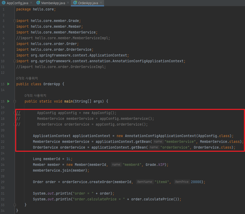The height and width of the screenshot is (214, 245).
Task: Click the 'package' keyword on line 1
Action: tap(24, 9)
